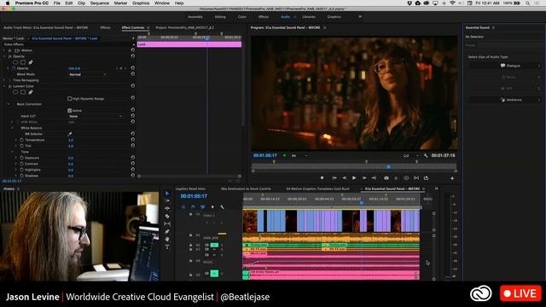Open the Marker menu

[120, 3]
